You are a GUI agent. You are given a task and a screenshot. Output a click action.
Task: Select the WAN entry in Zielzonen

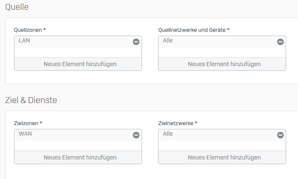[25, 134]
